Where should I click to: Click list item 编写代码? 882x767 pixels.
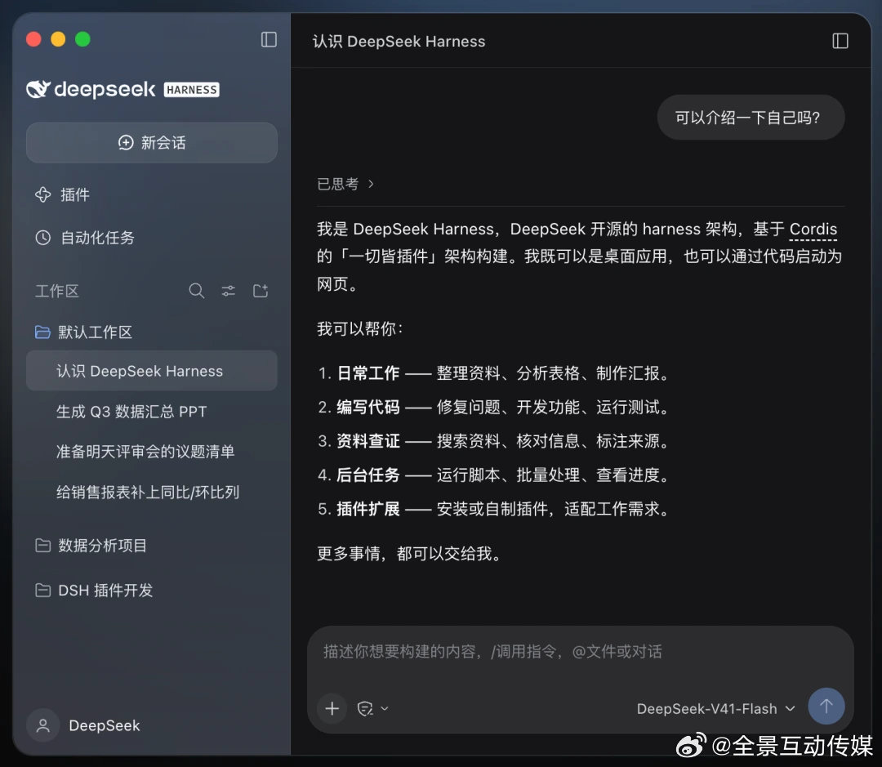pos(367,407)
